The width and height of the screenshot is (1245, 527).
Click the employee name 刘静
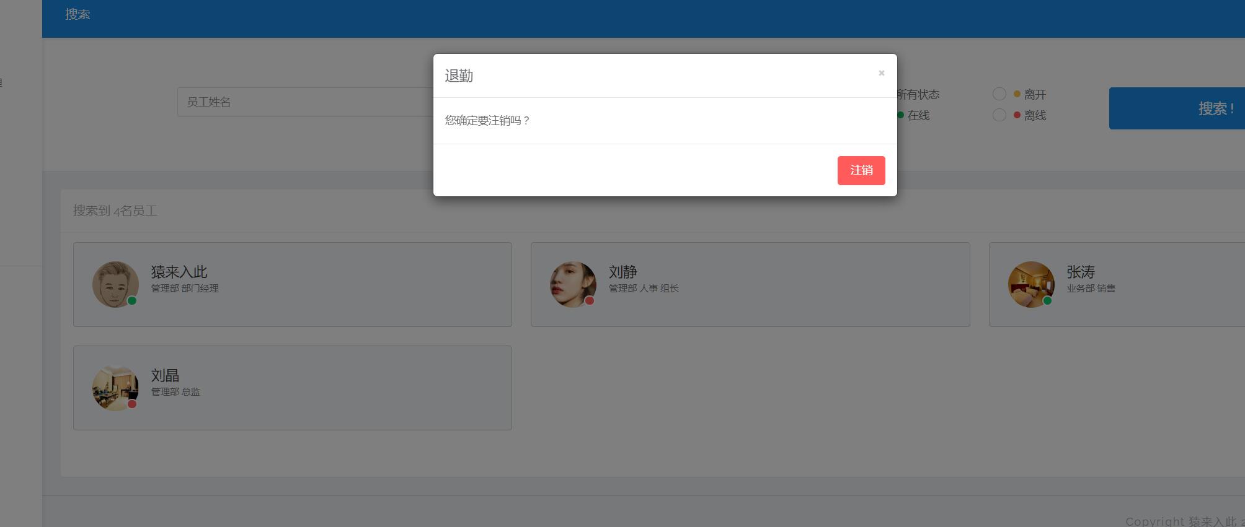point(623,272)
